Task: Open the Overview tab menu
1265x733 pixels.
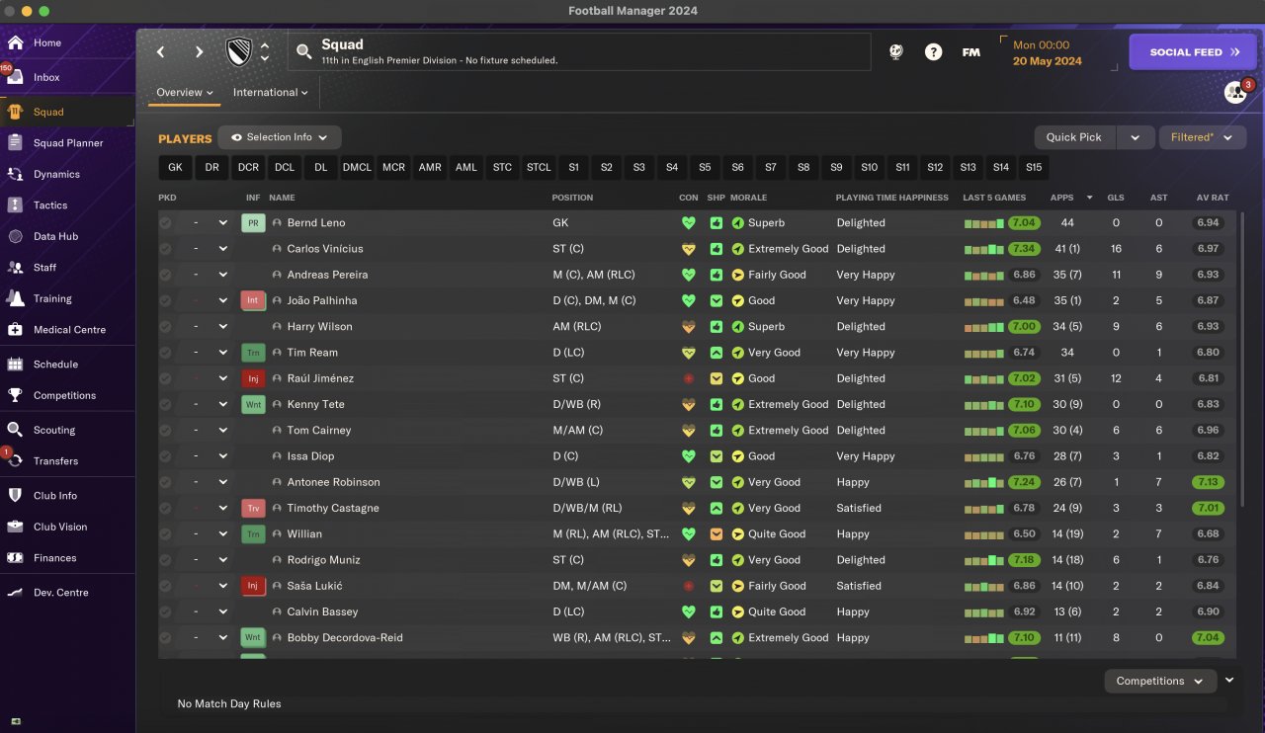Action: (185, 93)
